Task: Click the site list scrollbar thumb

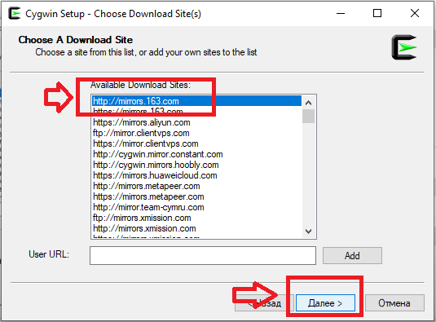Action: 308,117
